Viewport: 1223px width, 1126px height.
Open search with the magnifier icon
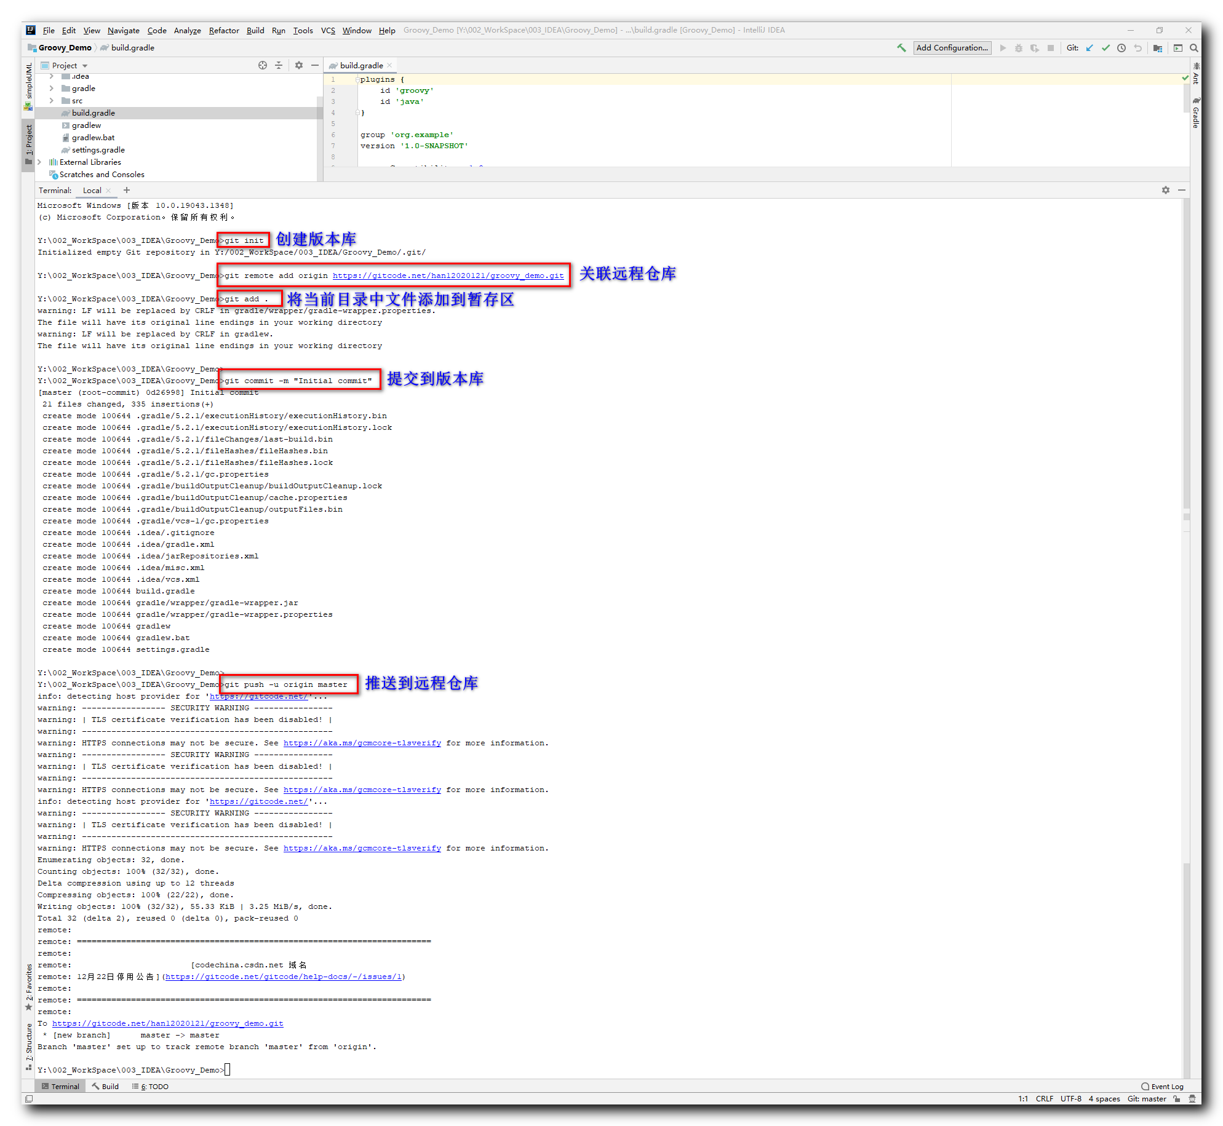tap(1194, 47)
